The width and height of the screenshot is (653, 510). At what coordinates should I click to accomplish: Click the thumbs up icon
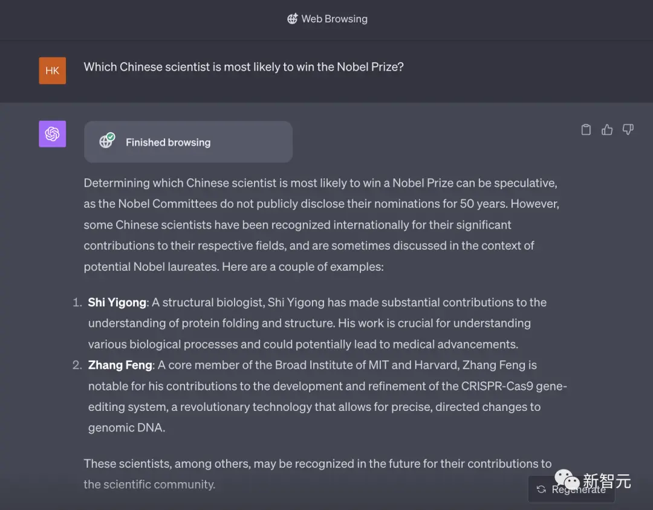607,129
